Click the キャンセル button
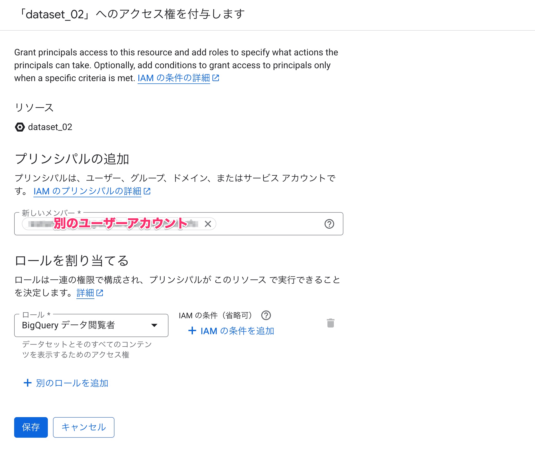 tap(83, 427)
